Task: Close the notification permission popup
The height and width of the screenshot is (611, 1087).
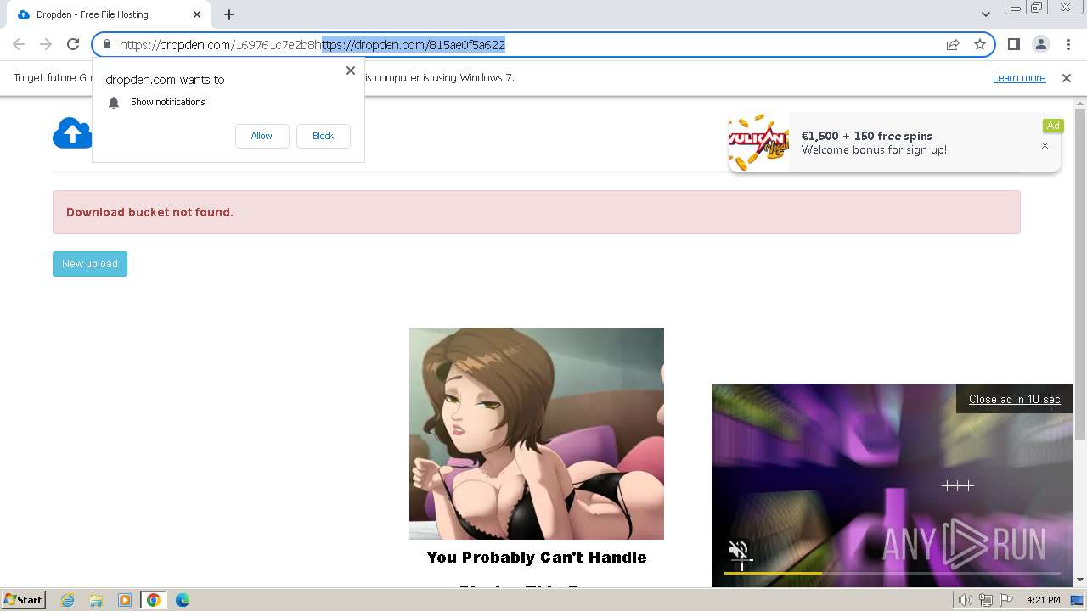Action: 351,70
